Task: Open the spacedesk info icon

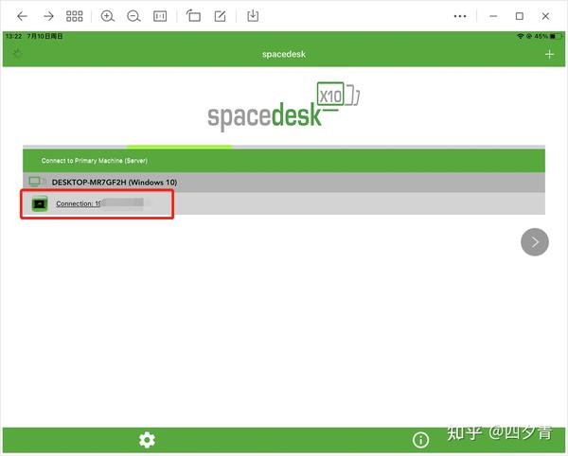Action: pyautogui.click(x=420, y=440)
